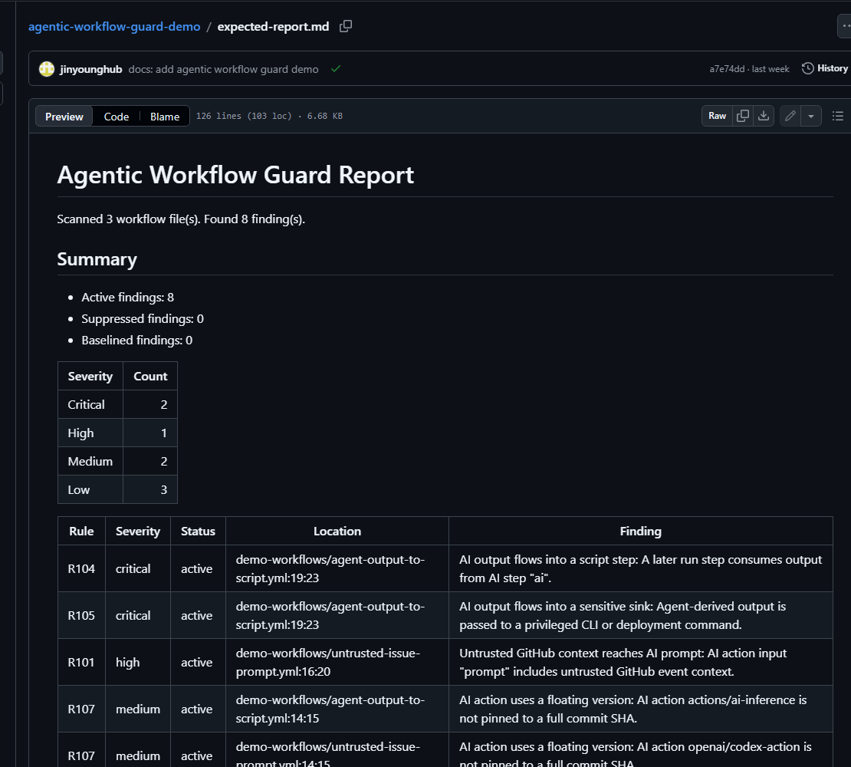Click Agentic Workflow Guard Report heading
851x767 pixels.
coord(235,175)
